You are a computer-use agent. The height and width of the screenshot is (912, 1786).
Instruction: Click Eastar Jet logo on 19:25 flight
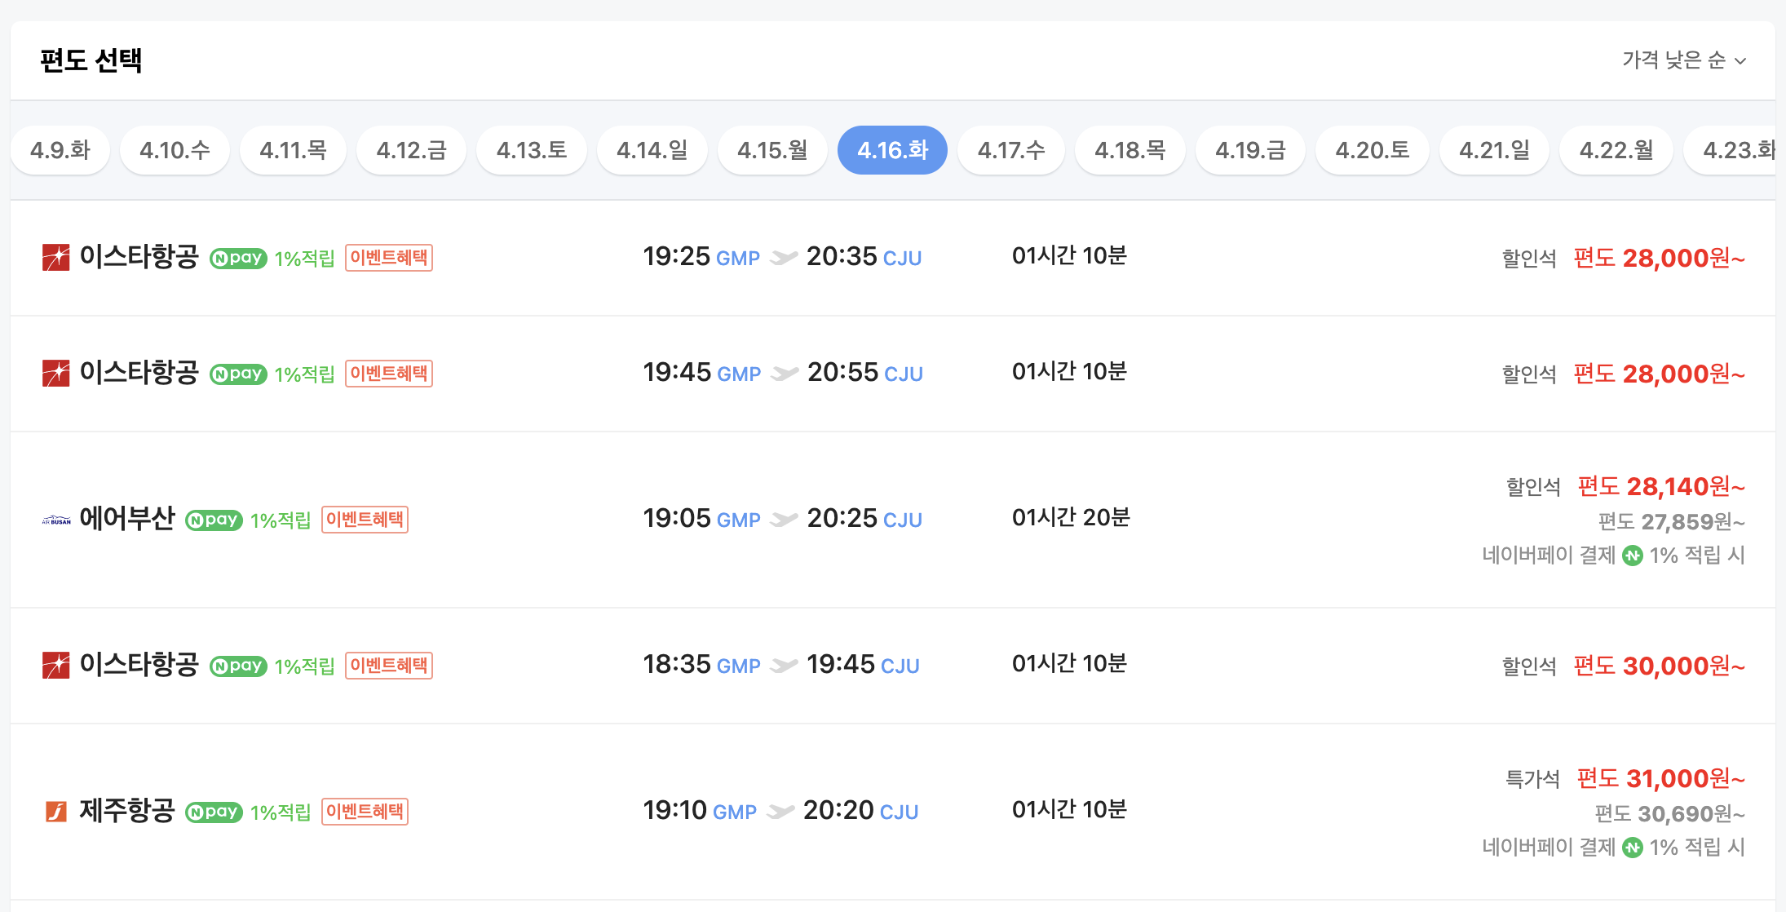tap(55, 258)
